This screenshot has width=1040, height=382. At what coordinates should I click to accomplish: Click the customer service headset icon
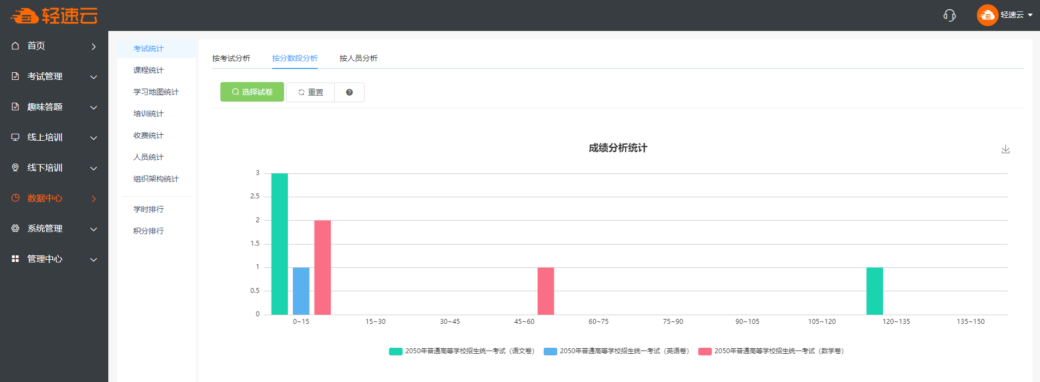point(949,15)
